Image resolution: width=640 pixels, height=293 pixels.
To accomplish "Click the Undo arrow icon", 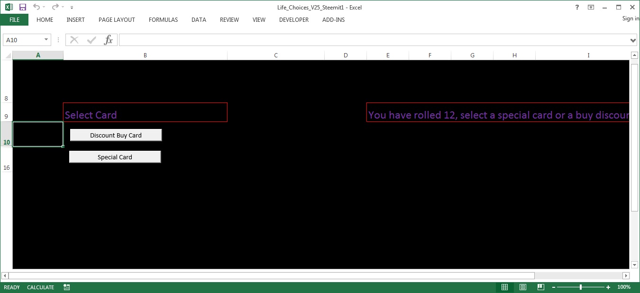I will tap(37, 7).
